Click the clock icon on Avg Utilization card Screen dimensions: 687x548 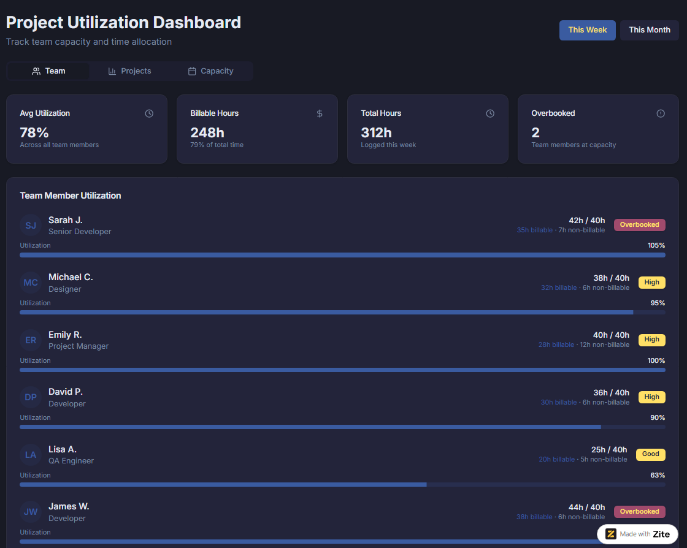[149, 113]
